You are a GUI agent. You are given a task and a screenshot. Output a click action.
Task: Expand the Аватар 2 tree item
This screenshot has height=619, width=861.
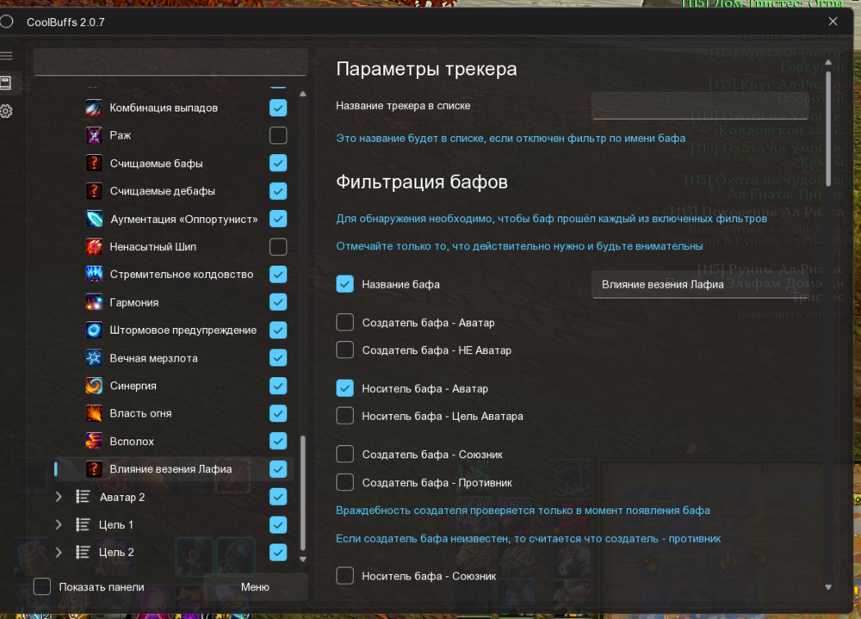pyautogui.click(x=58, y=497)
